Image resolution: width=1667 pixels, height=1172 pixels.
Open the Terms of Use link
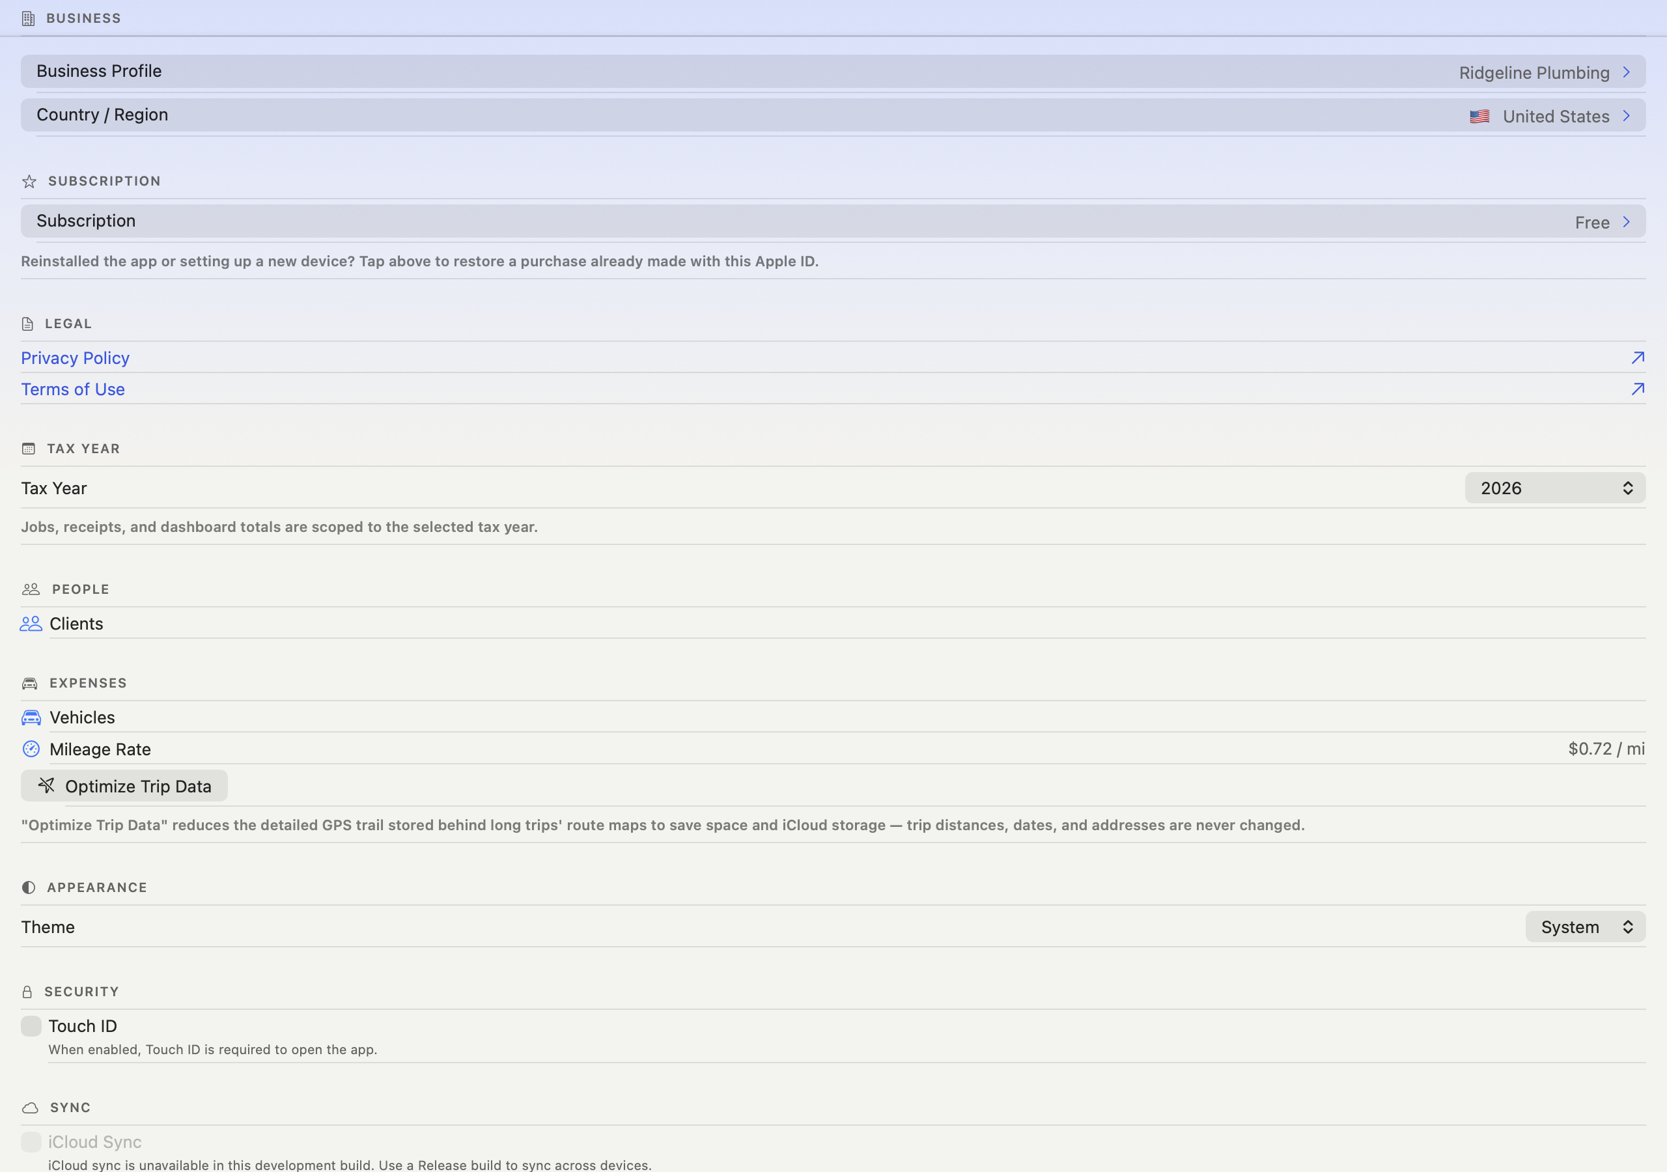point(72,389)
